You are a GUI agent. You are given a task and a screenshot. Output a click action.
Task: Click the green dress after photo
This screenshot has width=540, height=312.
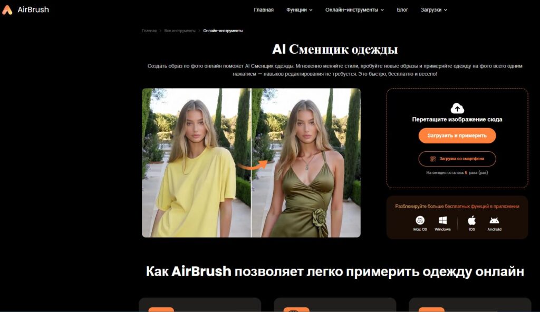[x=306, y=163]
